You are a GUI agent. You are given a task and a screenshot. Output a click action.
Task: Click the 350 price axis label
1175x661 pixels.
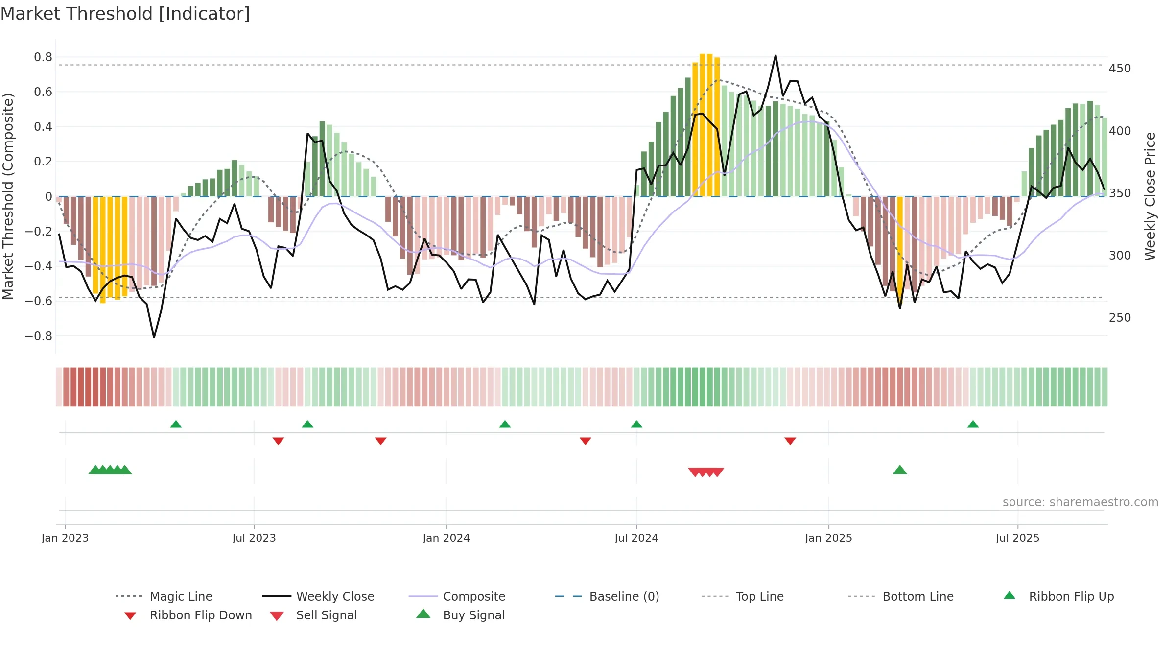(x=1120, y=193)
